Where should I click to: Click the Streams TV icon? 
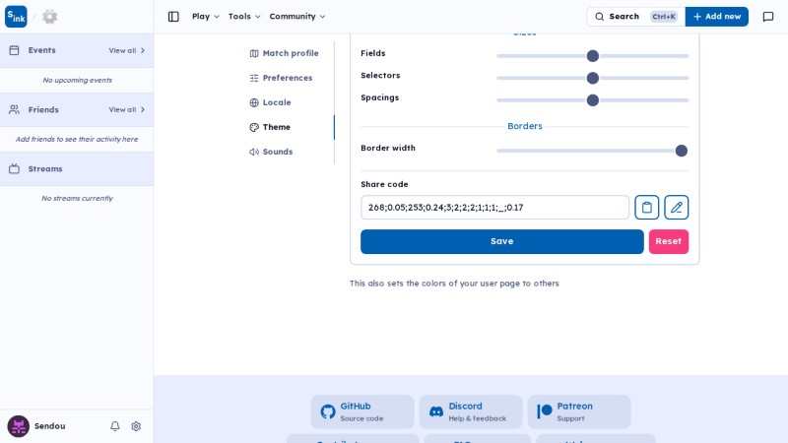click(14, 168)
